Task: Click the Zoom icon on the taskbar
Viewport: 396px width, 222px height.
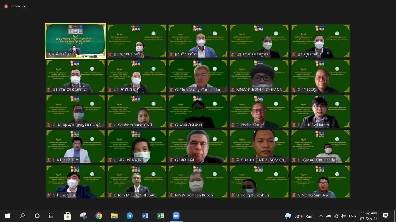Action: tap(176, 216)
